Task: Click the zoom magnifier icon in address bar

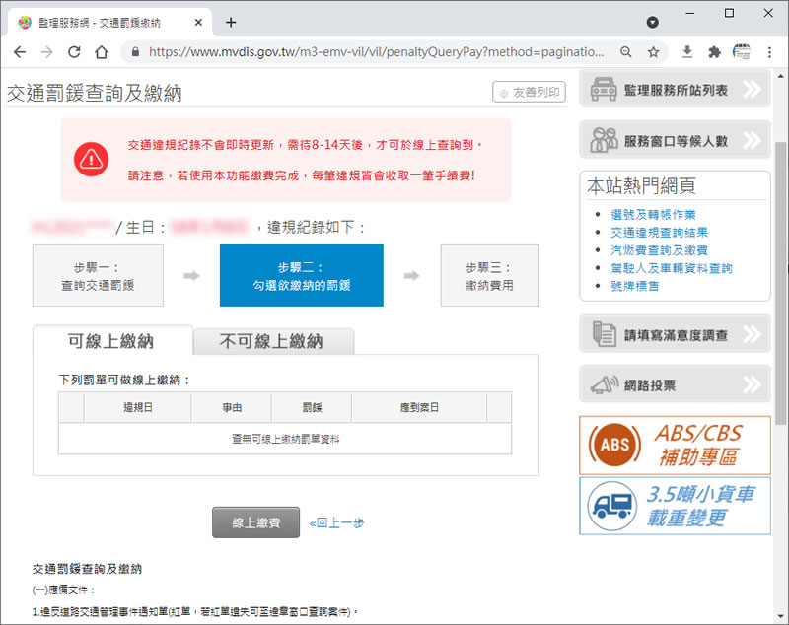Action: [626, 52]
